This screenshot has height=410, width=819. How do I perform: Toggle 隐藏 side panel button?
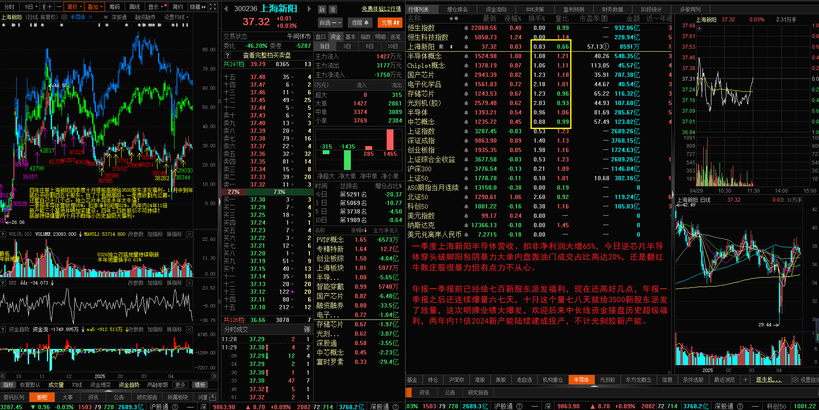click(198, 7)
